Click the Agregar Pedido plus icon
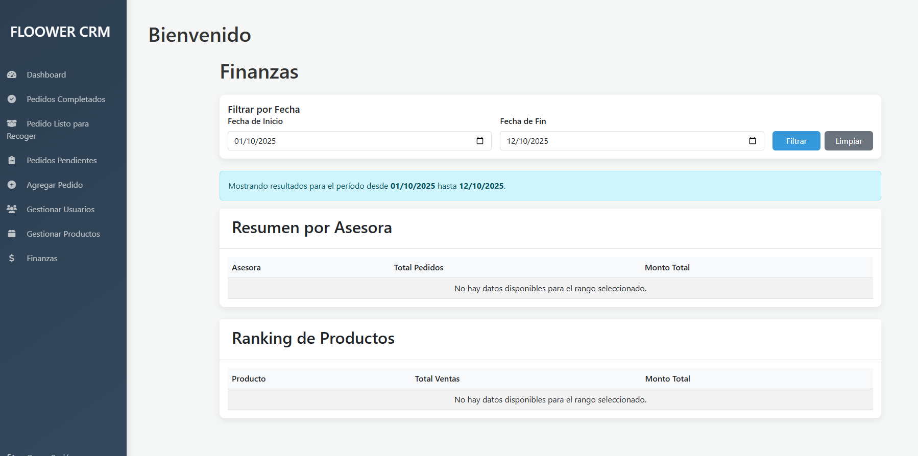The width and height of the screenshot is (918, 456). pos(12,185)
